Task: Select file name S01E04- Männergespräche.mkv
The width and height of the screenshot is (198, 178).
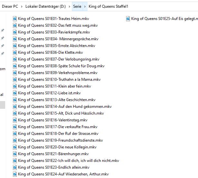Action: click(x=58, y=39)
